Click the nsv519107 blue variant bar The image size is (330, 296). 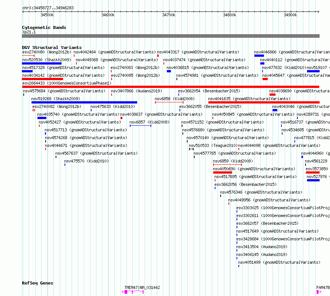coord(313,71)
